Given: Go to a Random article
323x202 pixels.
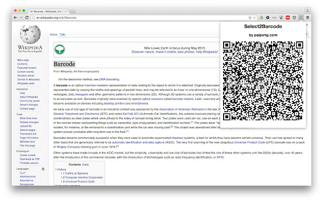Looking at the screenshot, I should [x=26, y=76].
